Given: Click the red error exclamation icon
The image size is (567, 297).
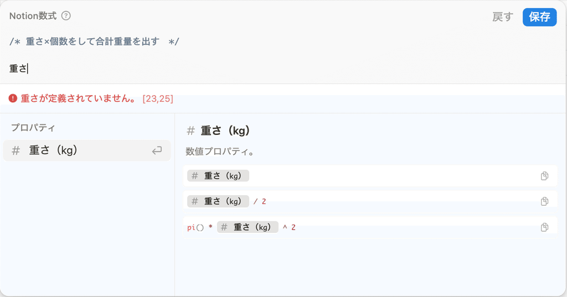Looking at the screenshot, I should (x=13, y=98).
